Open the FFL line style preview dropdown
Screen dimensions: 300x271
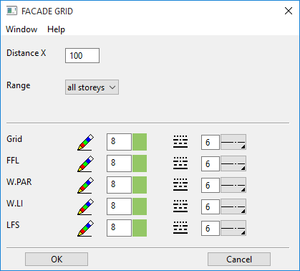click(233, 163)
